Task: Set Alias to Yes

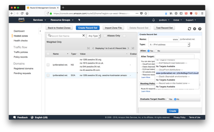Action: (149, 51)
